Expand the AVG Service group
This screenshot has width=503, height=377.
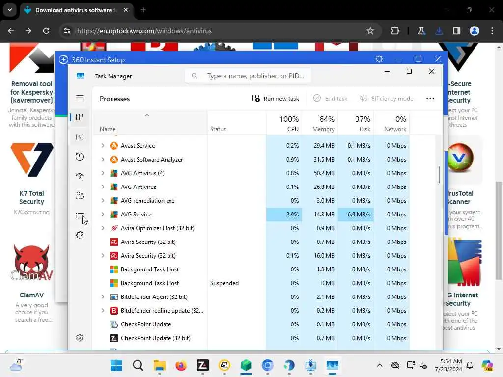click(x=103, y=215)
